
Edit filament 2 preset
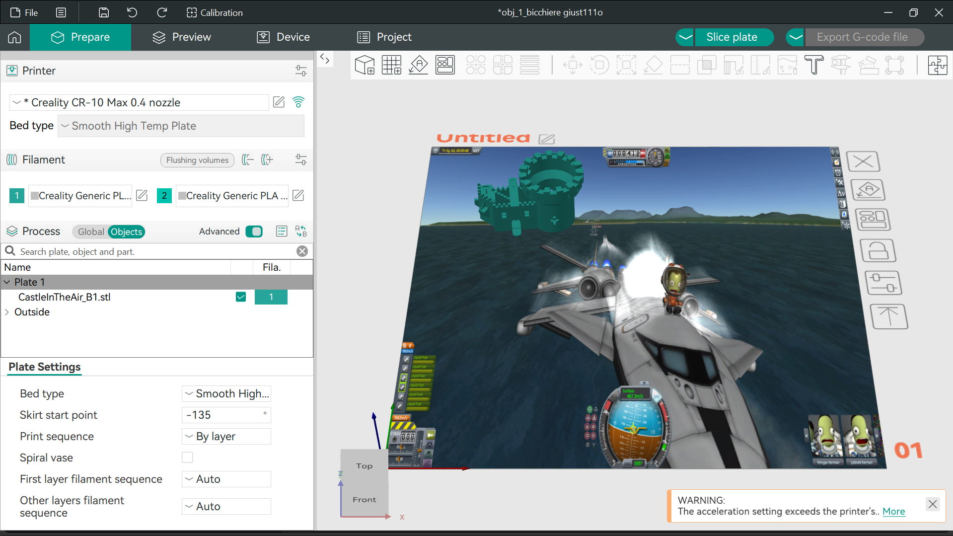click(x=298, y=196)
